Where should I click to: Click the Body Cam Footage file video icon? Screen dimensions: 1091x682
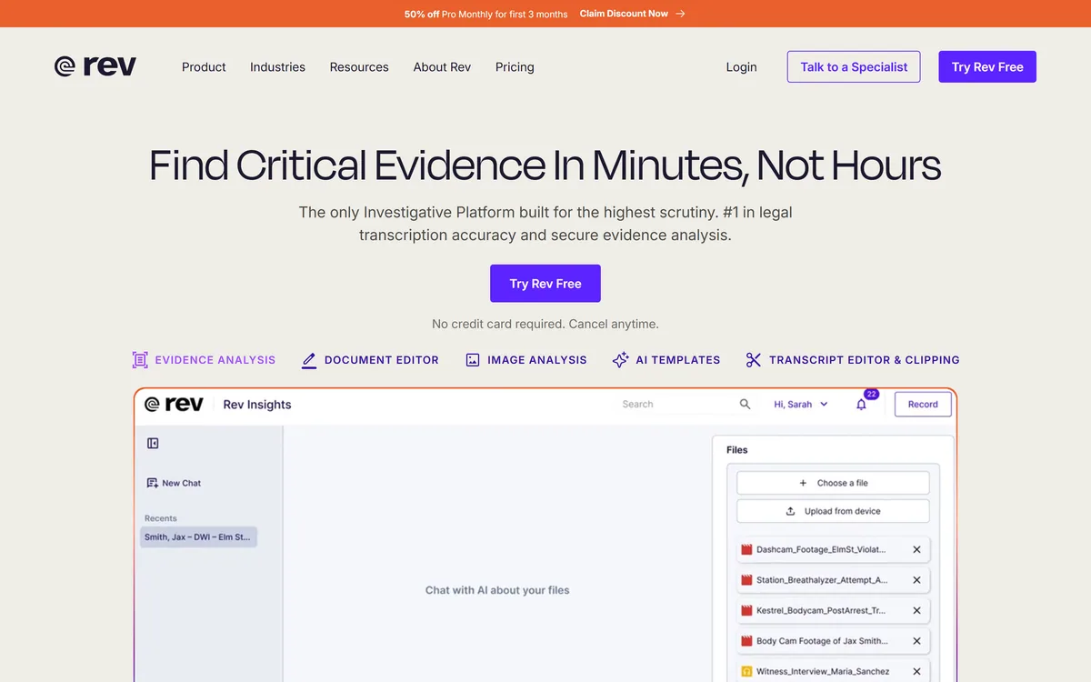coord(747,641)
